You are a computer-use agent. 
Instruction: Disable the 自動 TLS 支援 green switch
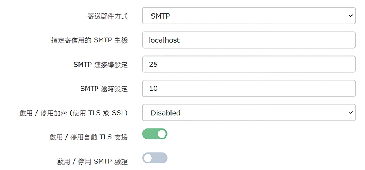coord(155,134)
